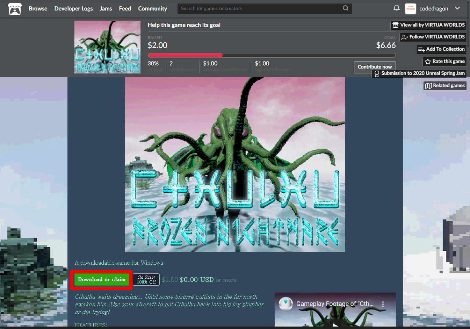470x329 pixels.
Task: Open the codedragon profile name
Action: click(434, 9)
